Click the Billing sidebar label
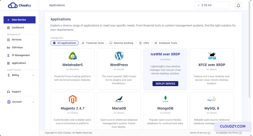The height and width of the screenshot is (136, 253). click(15, 75)
